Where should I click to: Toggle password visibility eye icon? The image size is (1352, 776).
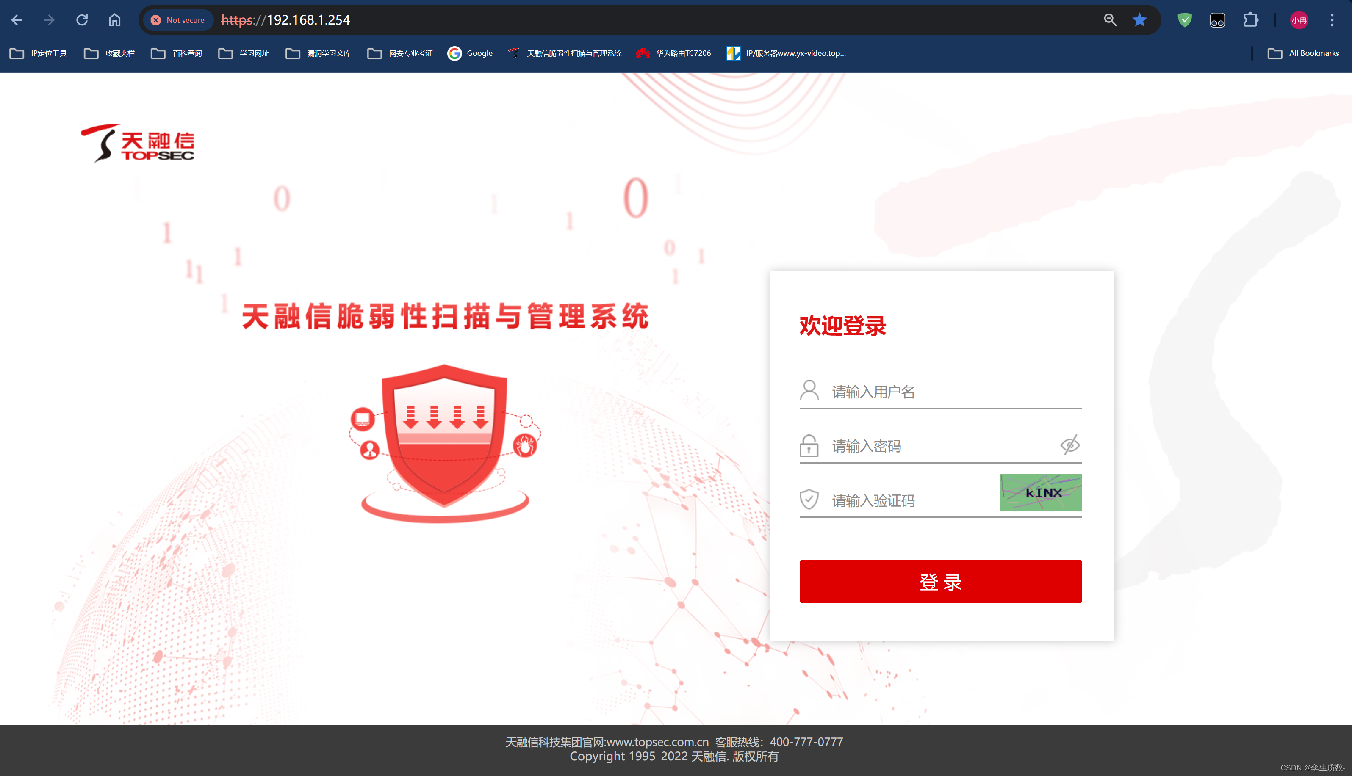(x=1070, y=445)
